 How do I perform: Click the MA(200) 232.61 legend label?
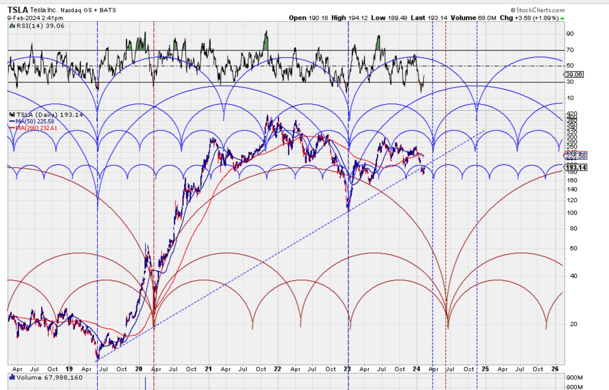point(36,128)
